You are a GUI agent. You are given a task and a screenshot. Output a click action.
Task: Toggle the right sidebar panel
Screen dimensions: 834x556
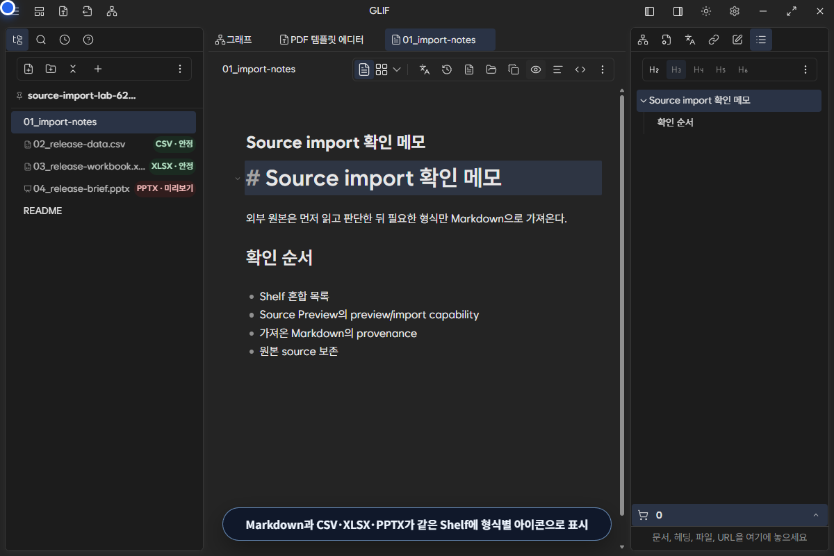pyautogui.click(x=678, y=11)
